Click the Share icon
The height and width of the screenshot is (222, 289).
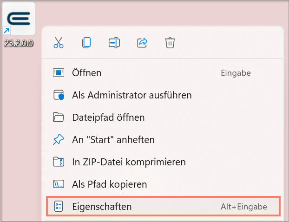click(x=142, y=43)
